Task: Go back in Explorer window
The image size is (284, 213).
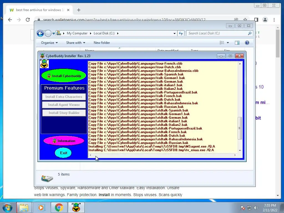Action: pos(40,33)
